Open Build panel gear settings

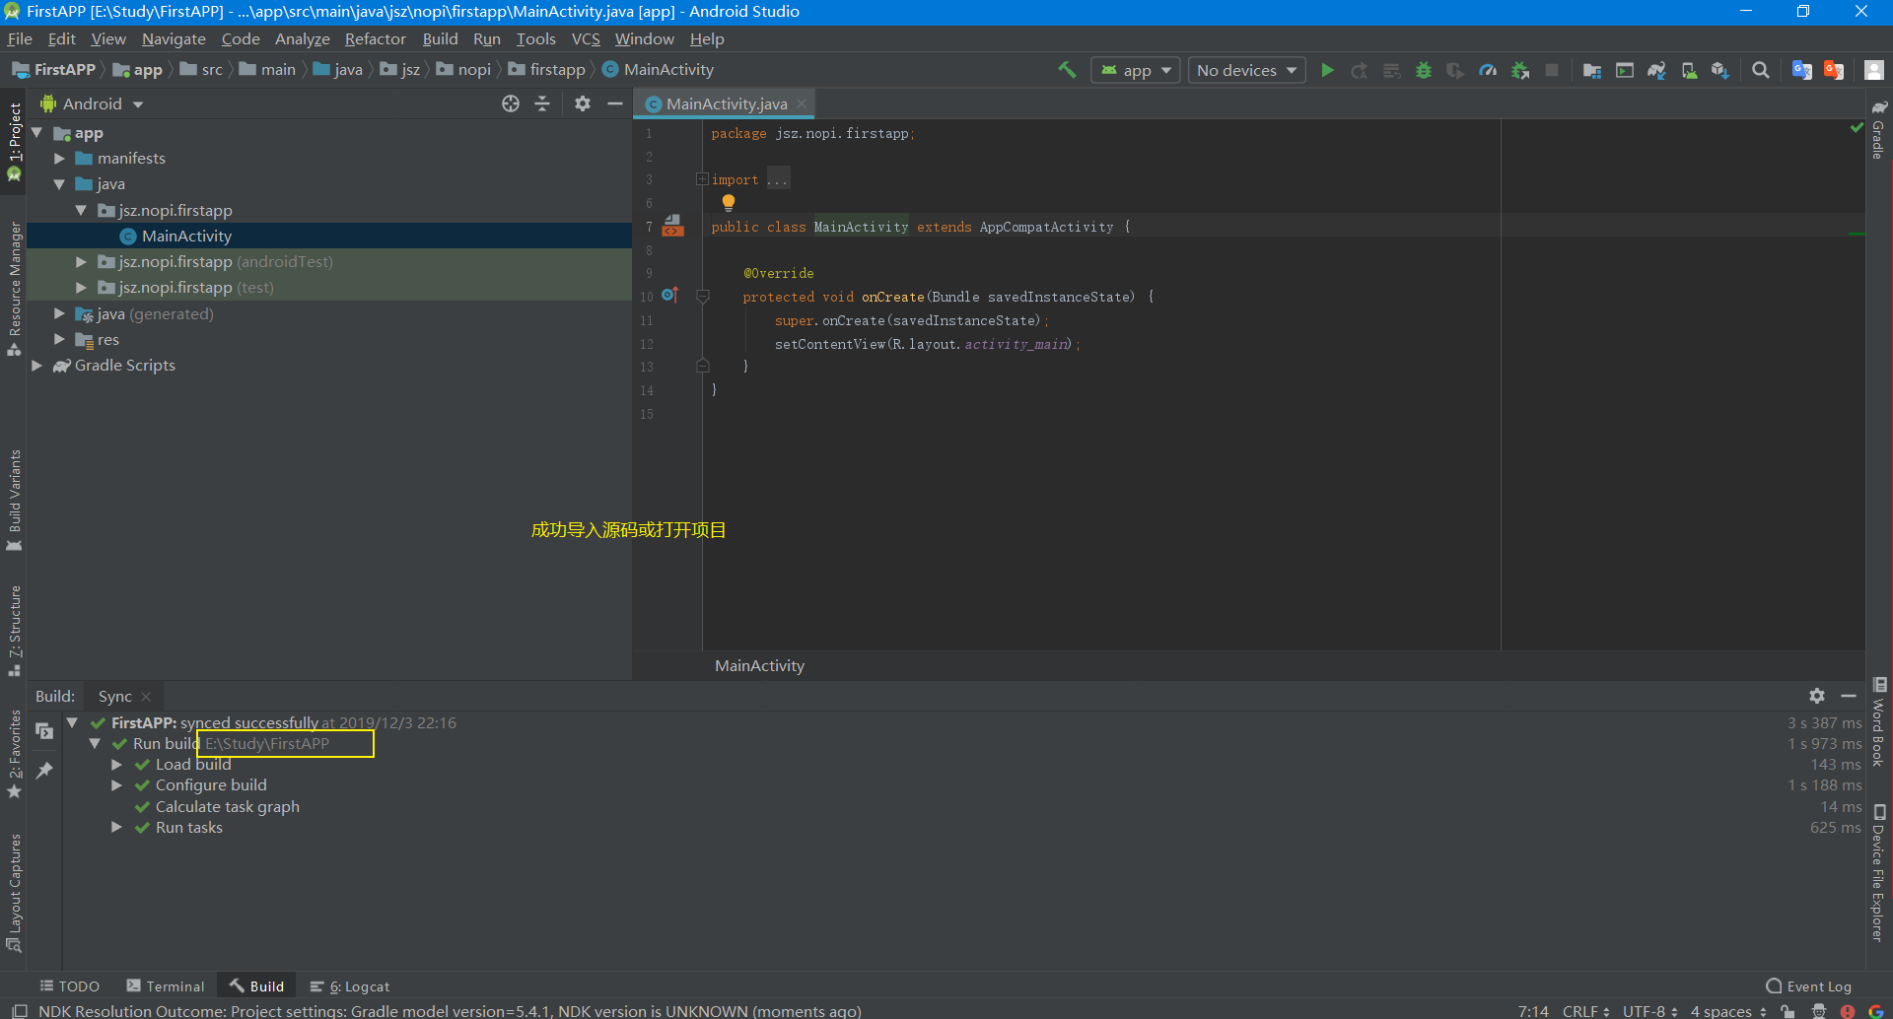1817,696
